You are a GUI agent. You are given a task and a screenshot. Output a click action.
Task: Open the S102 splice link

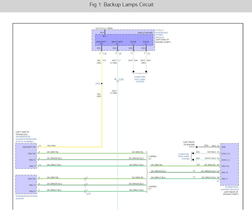click(98, 83)
